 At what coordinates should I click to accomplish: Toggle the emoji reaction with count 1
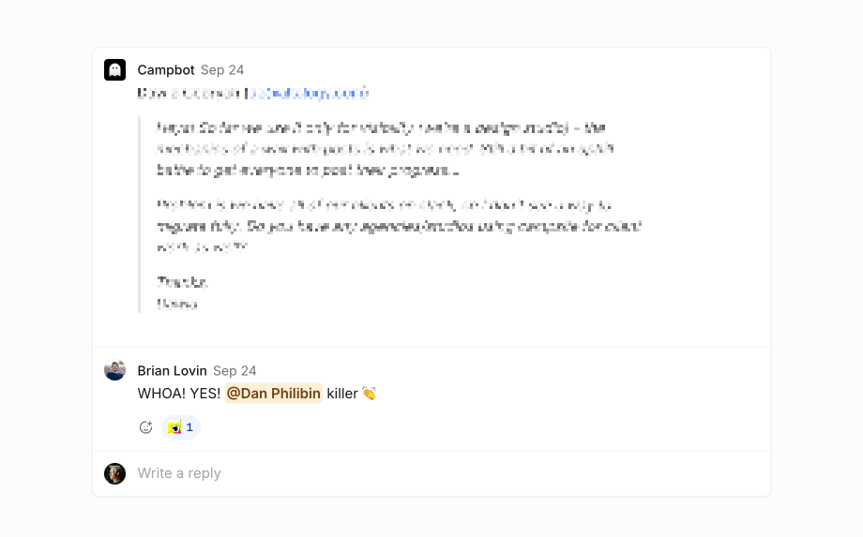click(182, 427)
